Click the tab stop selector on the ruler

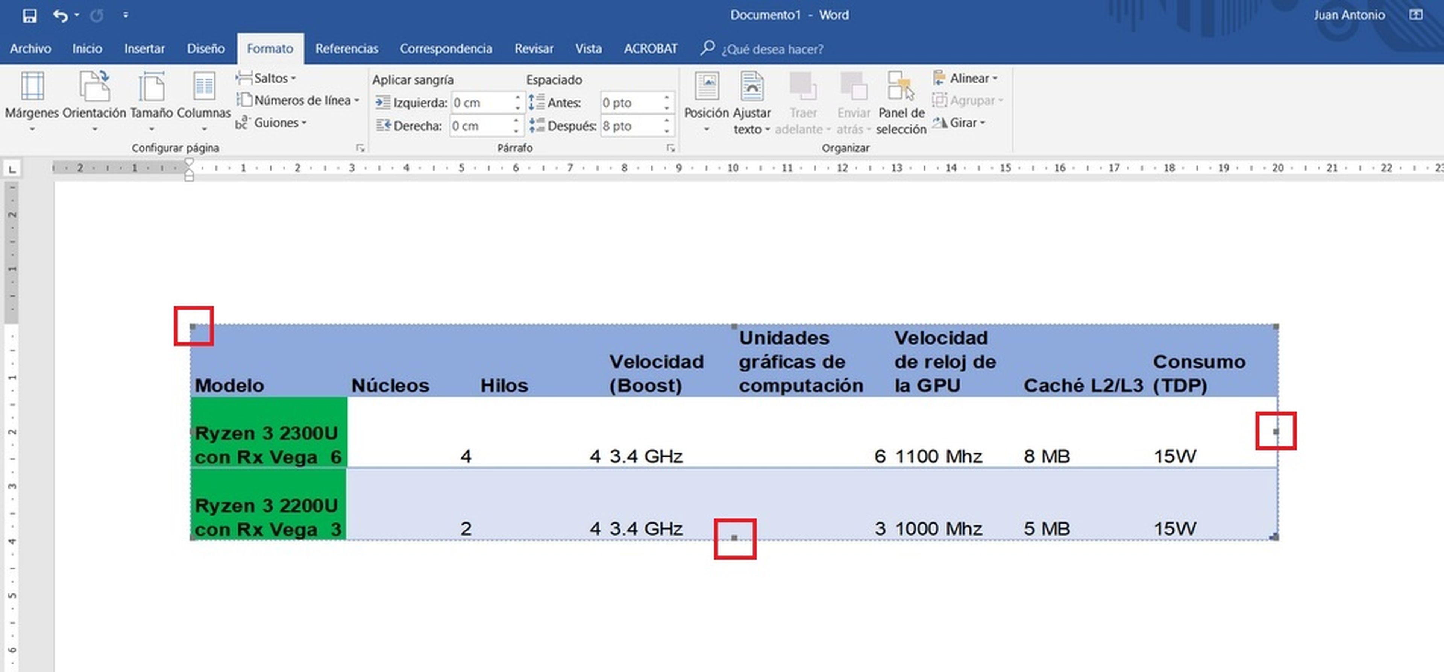coord(12,168)
